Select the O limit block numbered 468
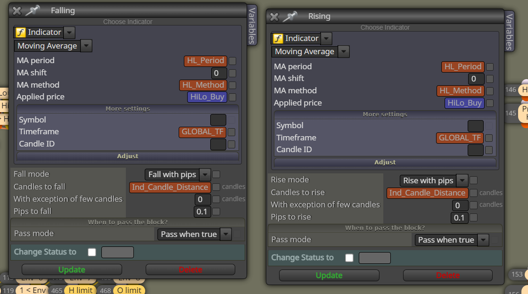This screenshot has width=528, height=294. (x=129, y=290)
